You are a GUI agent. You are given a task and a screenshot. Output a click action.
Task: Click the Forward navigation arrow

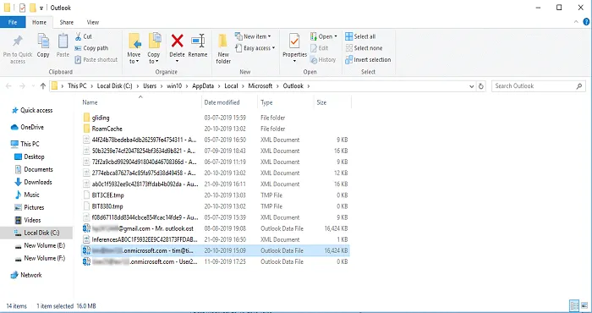tap(22, 86)
